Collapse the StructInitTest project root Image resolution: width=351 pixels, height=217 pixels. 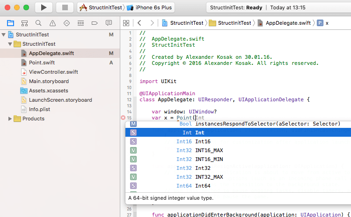pyautogui.click(x=4, y=35)
